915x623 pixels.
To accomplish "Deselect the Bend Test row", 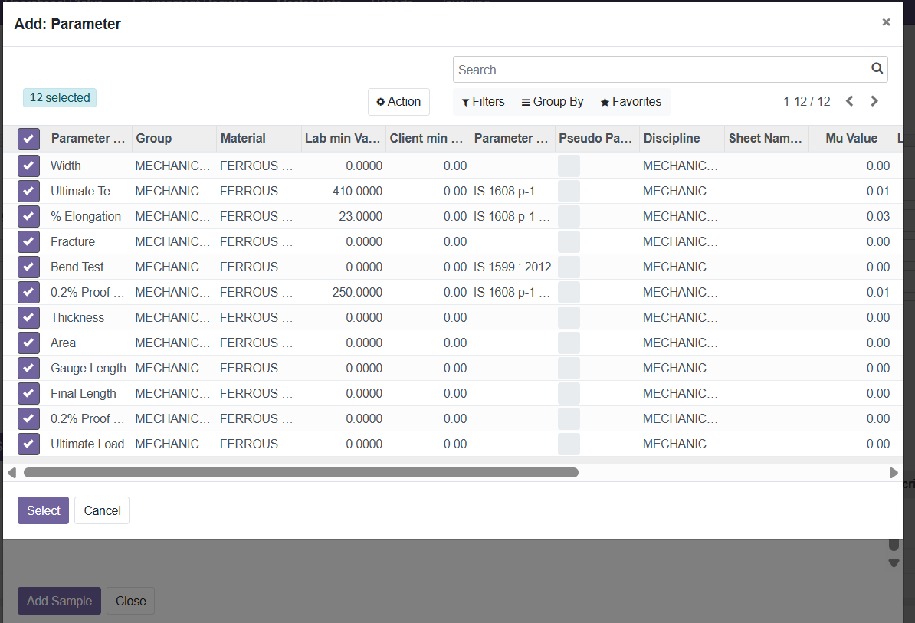I will pyautogui.click(x=28, y=267).
